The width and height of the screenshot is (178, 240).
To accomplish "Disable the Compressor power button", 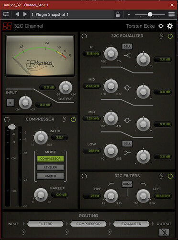I will pos(73,120).
